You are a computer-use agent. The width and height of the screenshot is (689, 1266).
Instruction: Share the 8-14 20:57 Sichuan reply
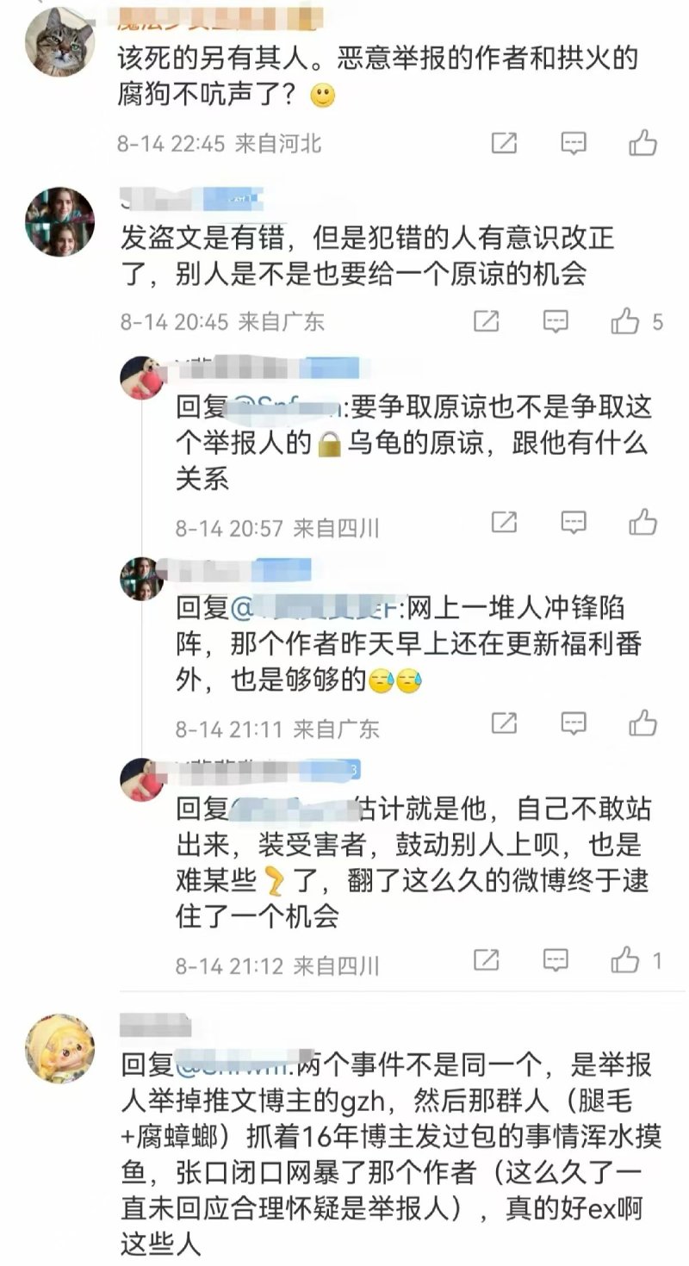pyautogui.click(x=504, y=522)
